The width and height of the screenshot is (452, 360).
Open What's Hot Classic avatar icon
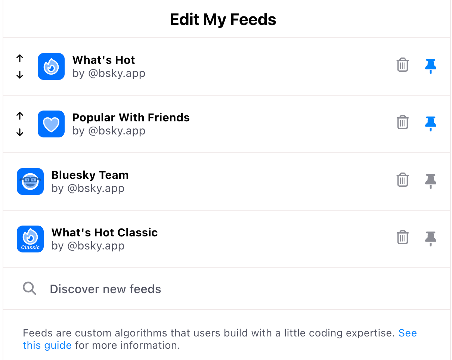tap(30, 239)
